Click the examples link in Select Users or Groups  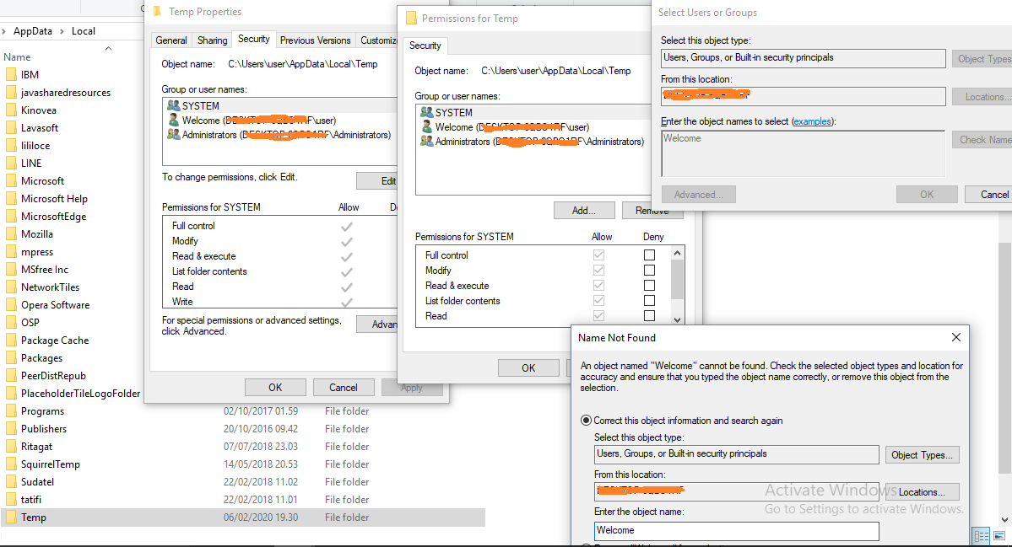click(813, 121)
